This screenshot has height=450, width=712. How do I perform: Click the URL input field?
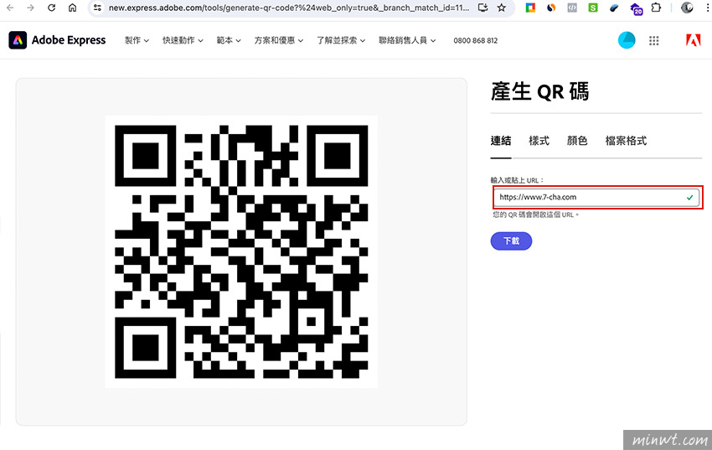[596, 197]
